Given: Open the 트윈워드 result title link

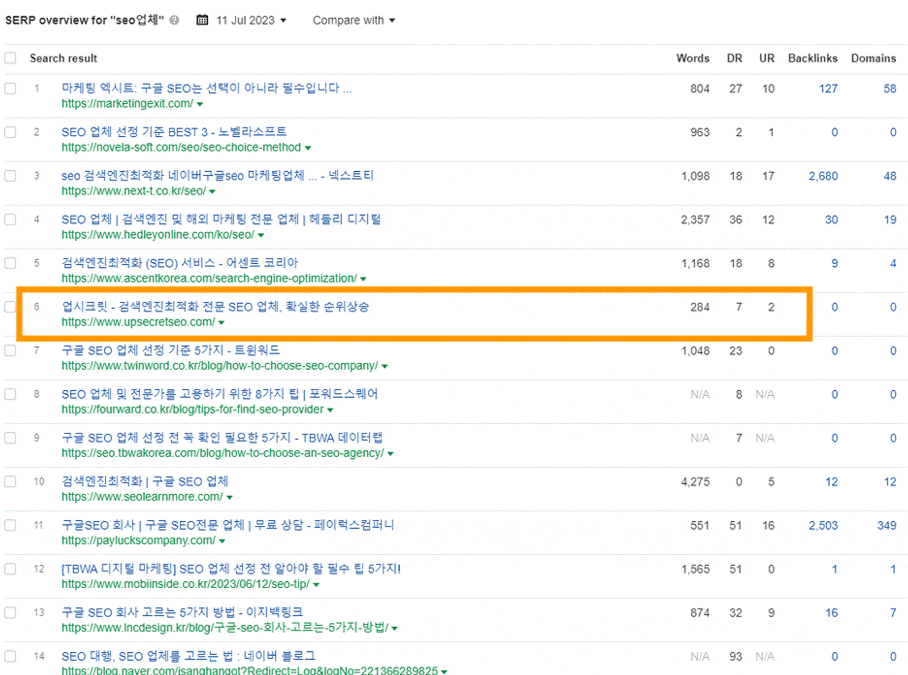Looking at the screenshot, I should click(170, 350).
